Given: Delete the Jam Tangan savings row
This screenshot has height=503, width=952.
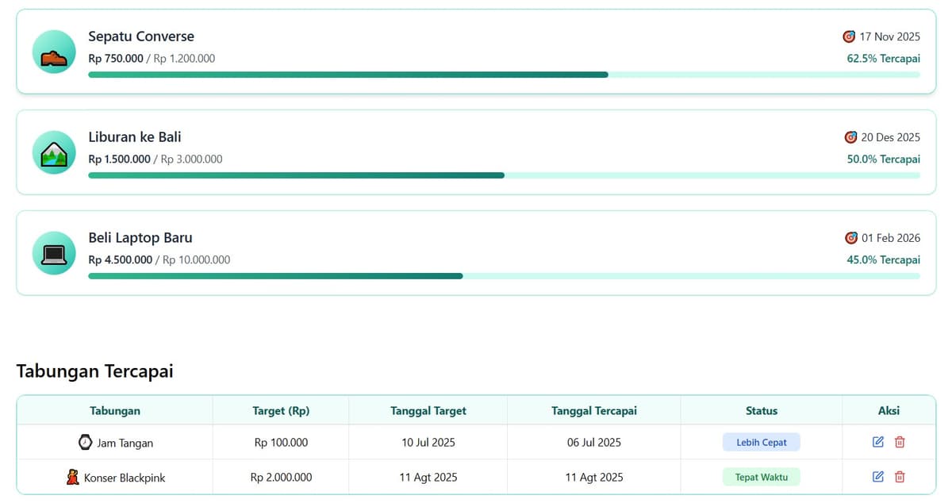Looking at the screenshot, I should point(900,442).
